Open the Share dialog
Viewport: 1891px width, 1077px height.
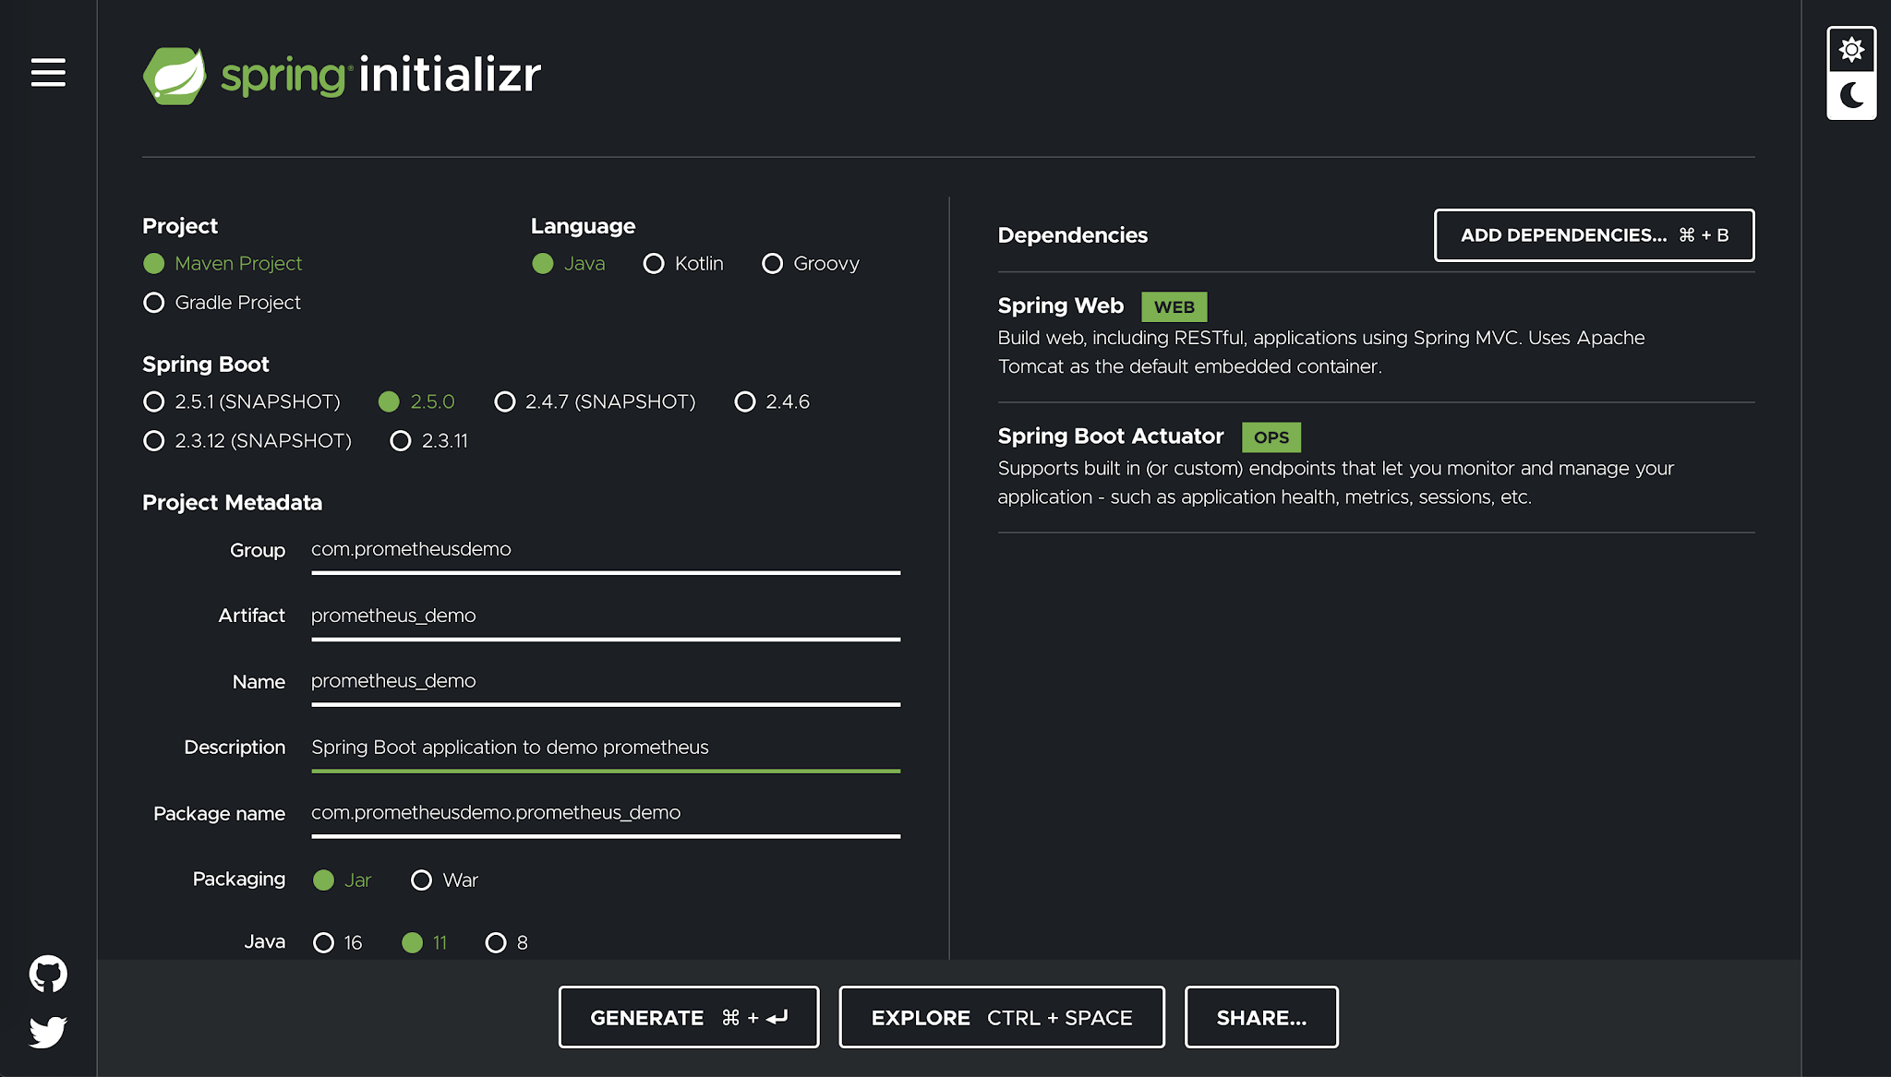point(1261,1017)
